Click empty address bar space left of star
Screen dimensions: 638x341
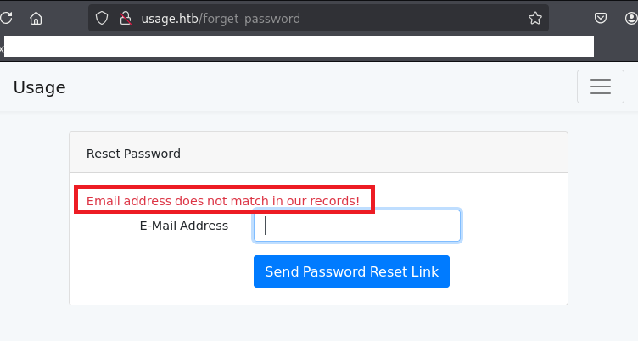[x=416, y=18]
